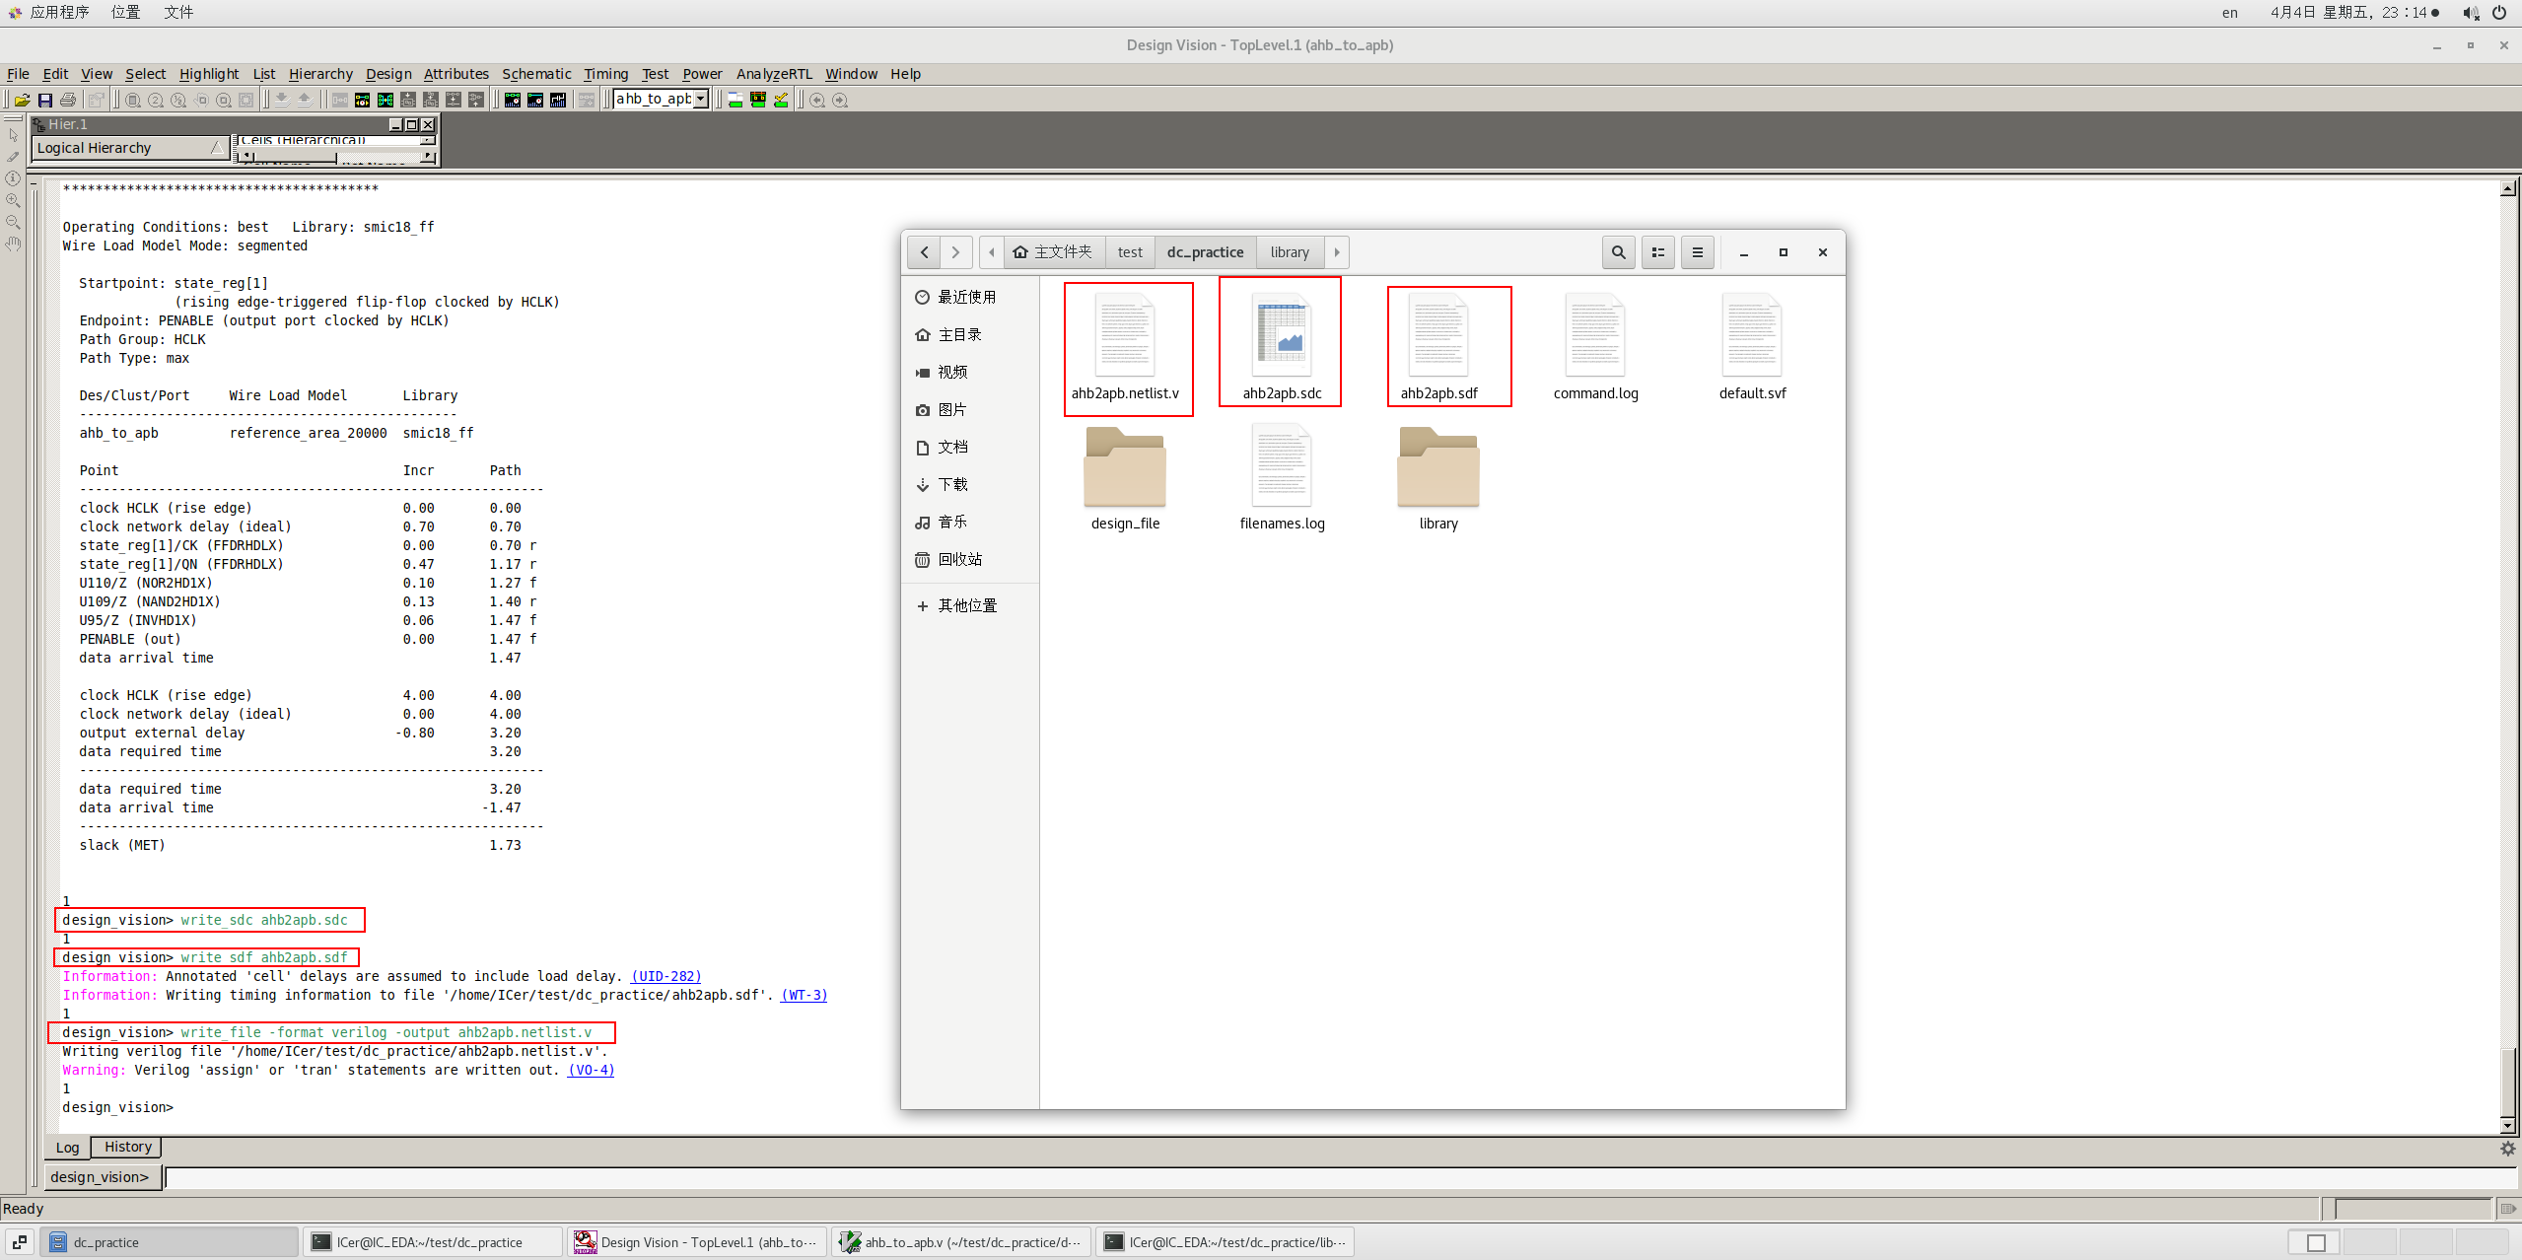Expand the Cells (Hierarchical) combo box

click(x=427, y=140)
